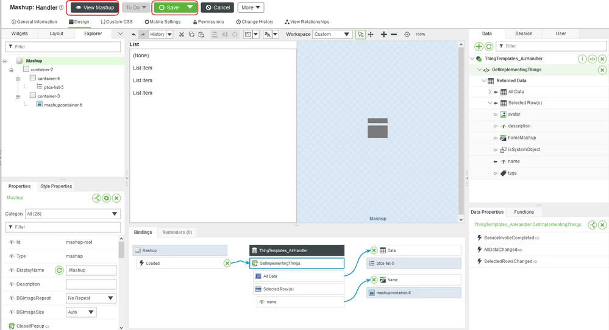Open View Relationships

(307, 22)
